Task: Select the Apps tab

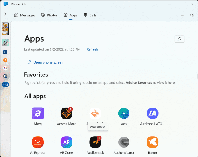Action: click(71, 15)
